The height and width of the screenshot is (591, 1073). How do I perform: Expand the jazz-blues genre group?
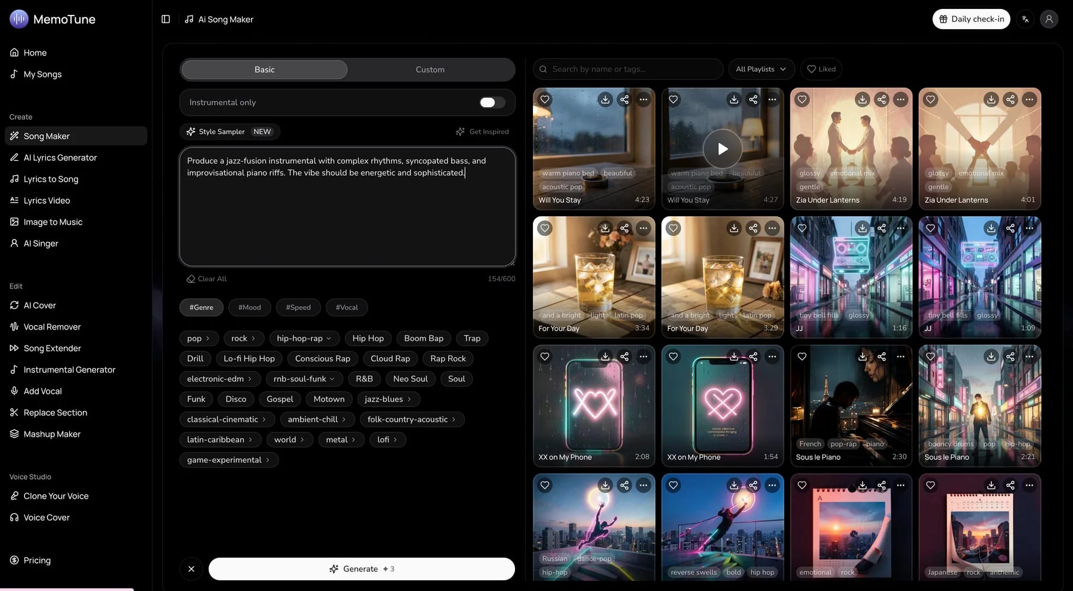388,399
